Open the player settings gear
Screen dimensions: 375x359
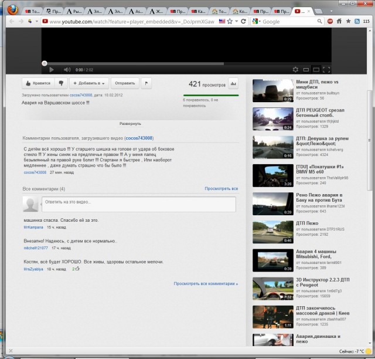coord(295,70)
